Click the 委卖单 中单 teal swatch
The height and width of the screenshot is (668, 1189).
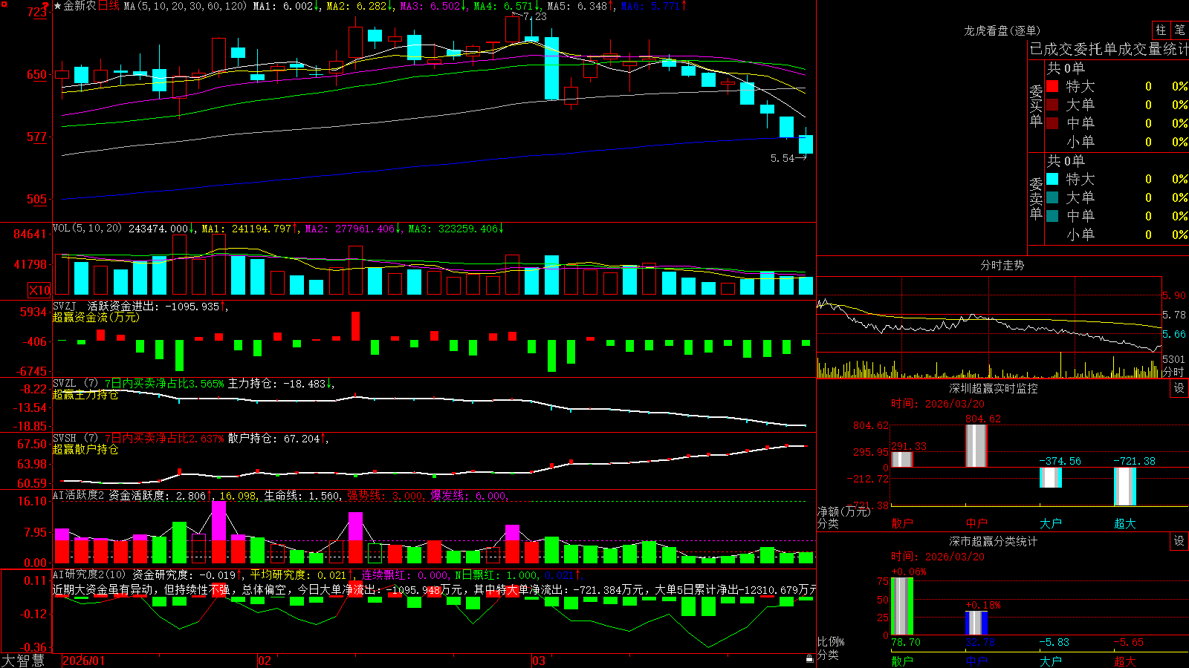[1052, 216]
